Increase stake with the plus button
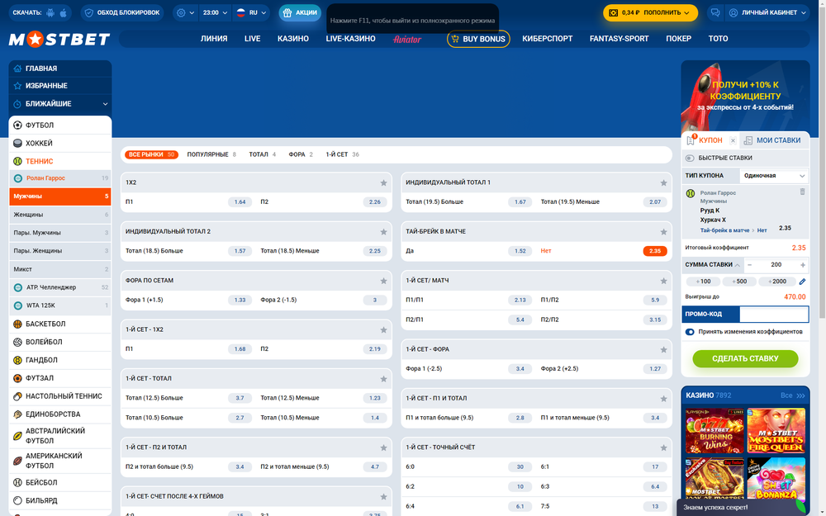Screen dimensions: 826x516 click(802, 265)
